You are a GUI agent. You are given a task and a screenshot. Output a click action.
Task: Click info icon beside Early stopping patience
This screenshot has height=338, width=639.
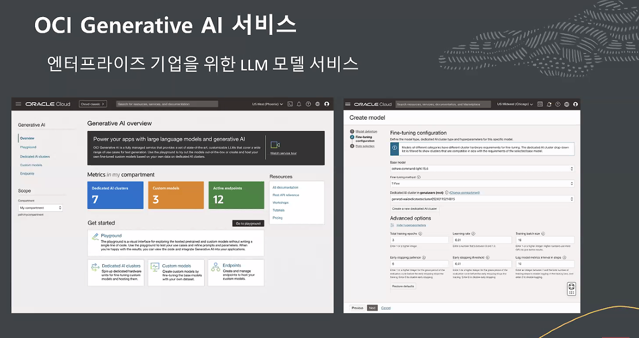pyautogui.click(x=424, y=258)
